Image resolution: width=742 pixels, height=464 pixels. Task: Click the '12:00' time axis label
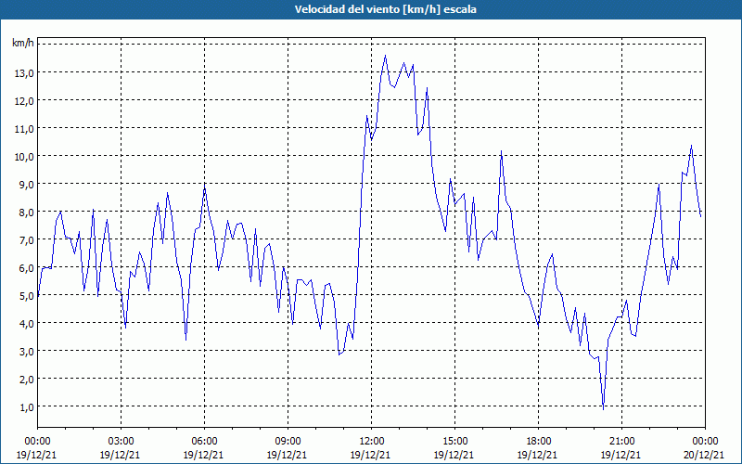tap(372, 442)
